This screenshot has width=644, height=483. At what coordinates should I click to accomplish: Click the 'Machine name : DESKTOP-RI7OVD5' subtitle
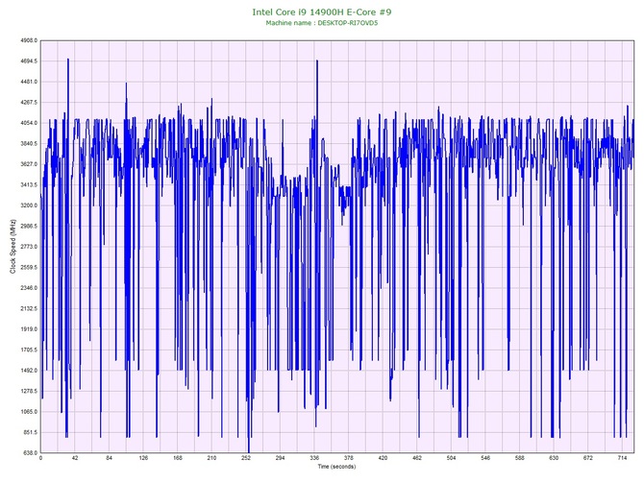[322, 23]
